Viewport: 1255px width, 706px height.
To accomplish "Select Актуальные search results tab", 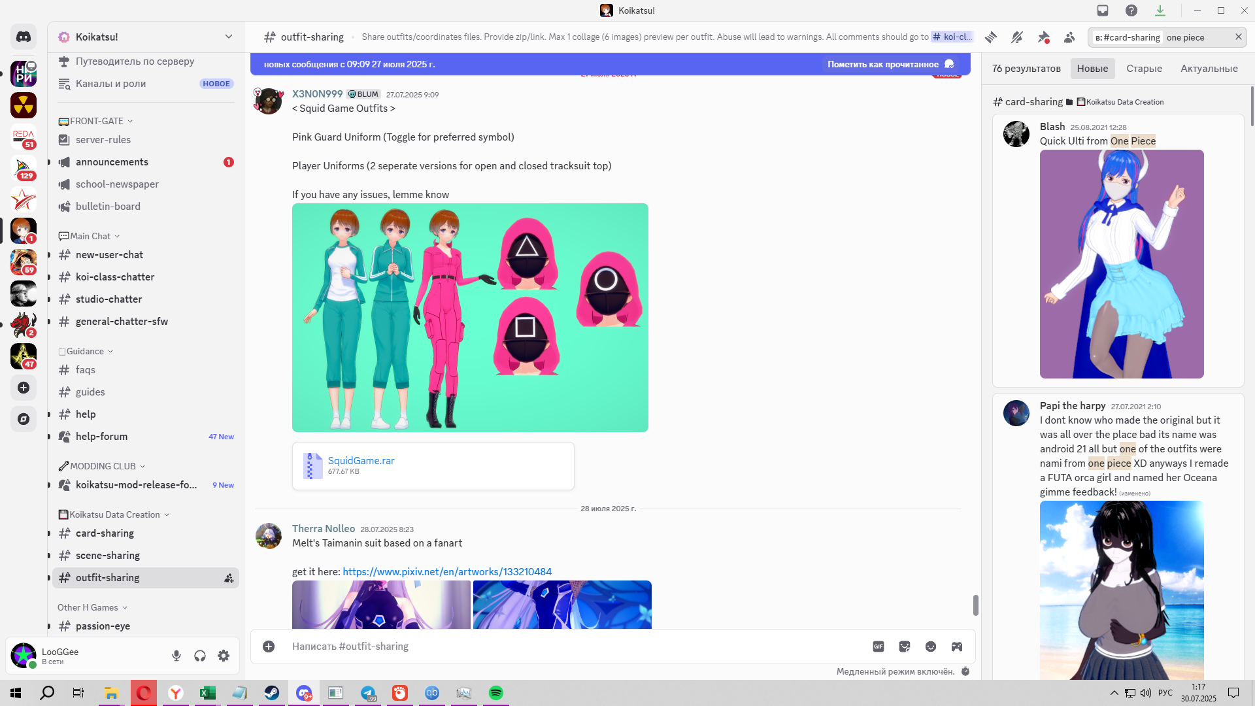I will (1209, 69).
